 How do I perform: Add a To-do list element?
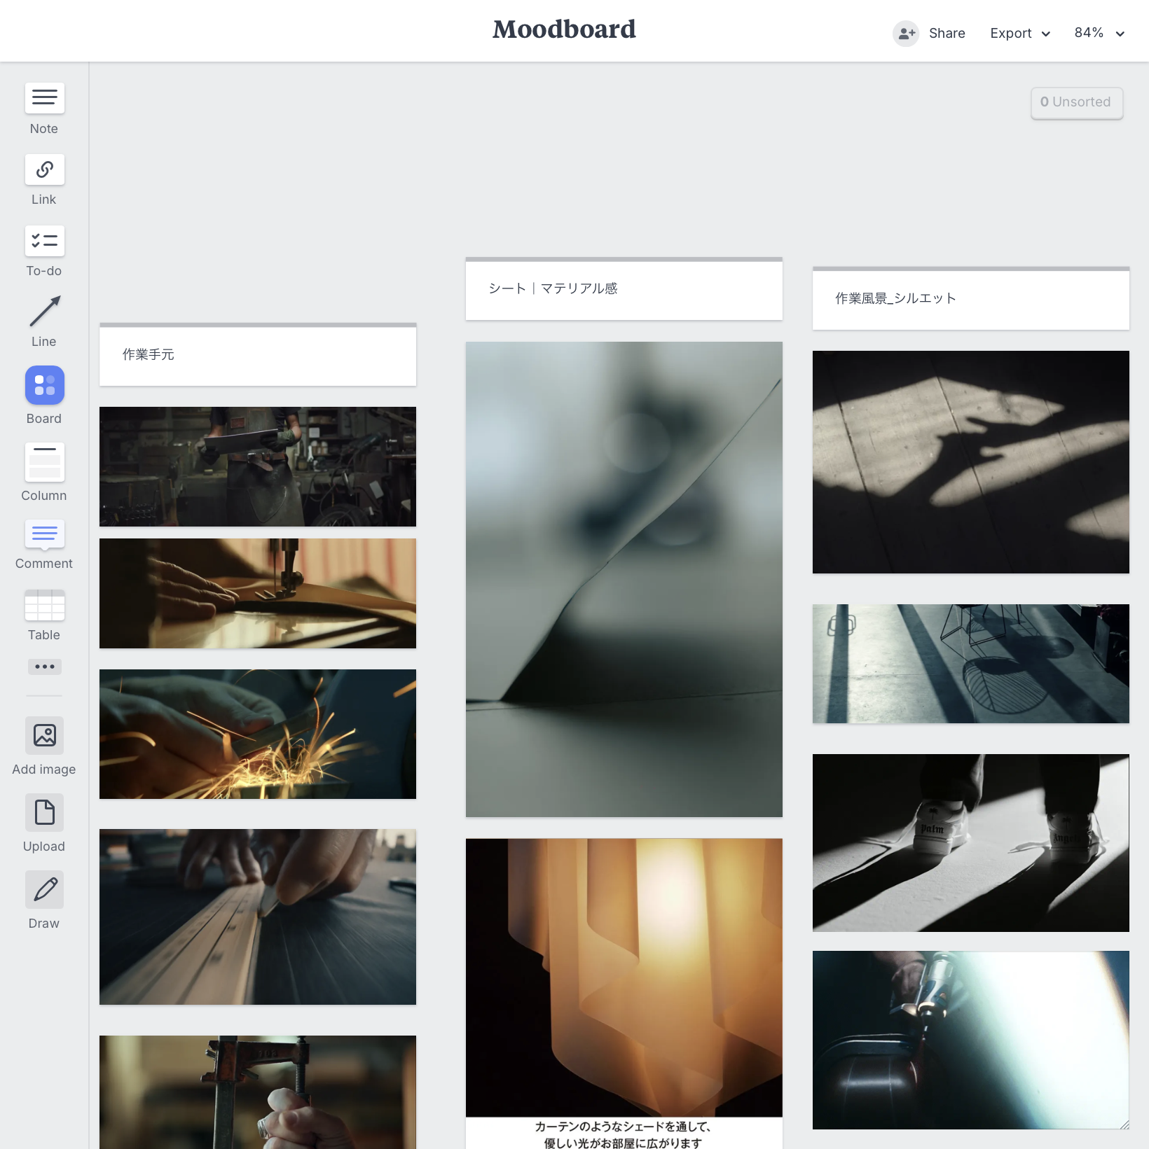click(x=44, y=241)
